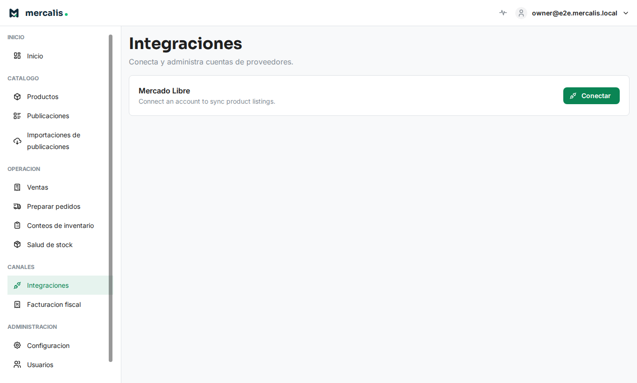Open Importaciones de publicaciones
Viewport: 637px width, 383px height.
pos(60,141)
